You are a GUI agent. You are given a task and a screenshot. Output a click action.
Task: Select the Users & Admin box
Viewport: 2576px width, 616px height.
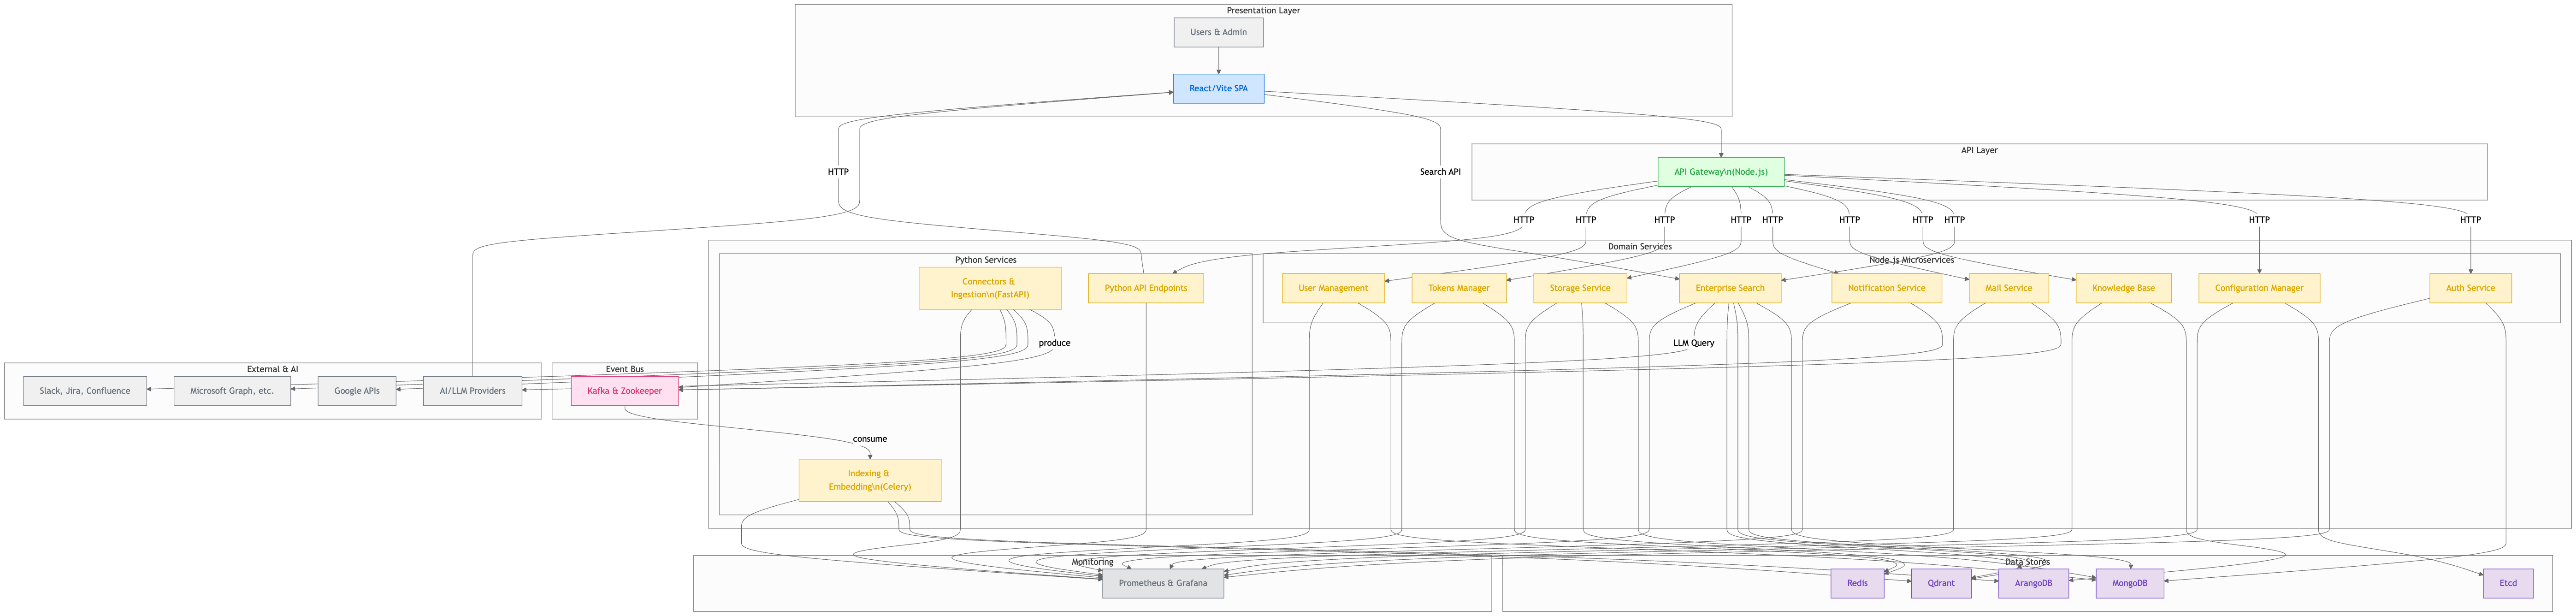click(x=1218, y=32)
